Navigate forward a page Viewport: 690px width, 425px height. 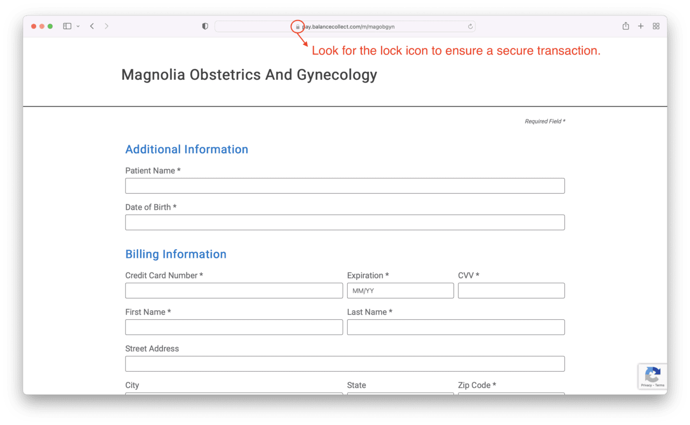(106, 26)
